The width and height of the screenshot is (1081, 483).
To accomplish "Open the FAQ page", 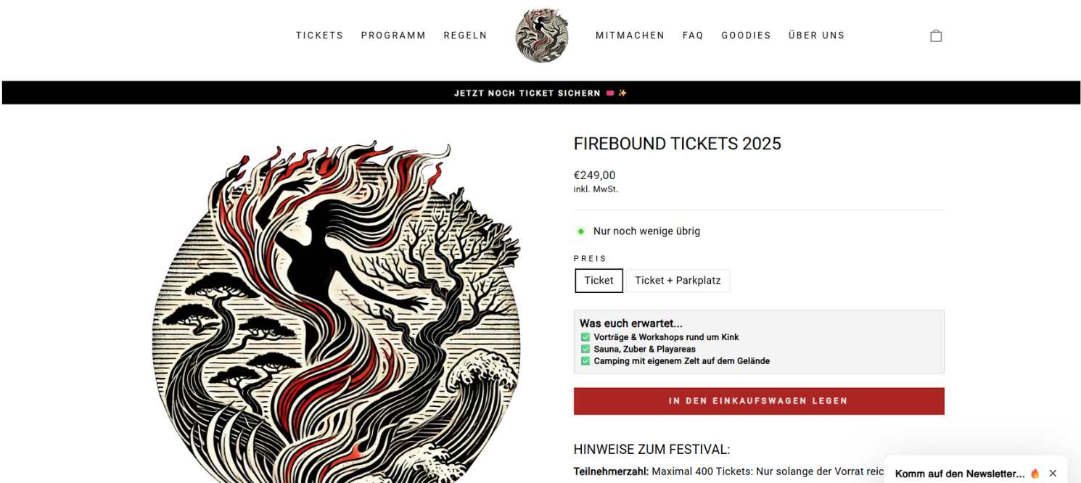I will coord(693,36).
